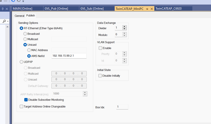Switch to GVL_Pub [Online] tab

61,9
